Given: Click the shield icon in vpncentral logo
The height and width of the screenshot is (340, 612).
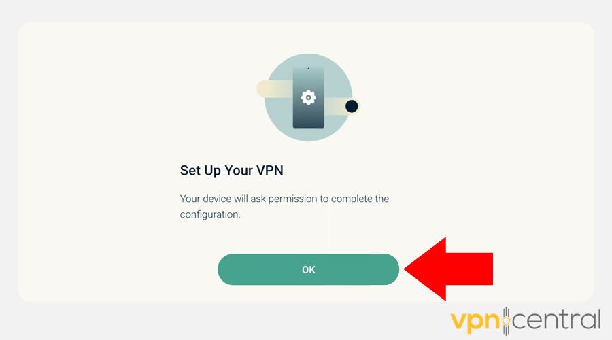Looking at the screenshot, I should [x=506, y=322].
